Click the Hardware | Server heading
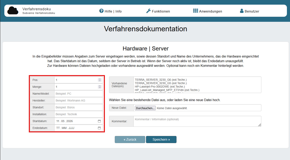290x160 pixels. click(x=146, y=49)
